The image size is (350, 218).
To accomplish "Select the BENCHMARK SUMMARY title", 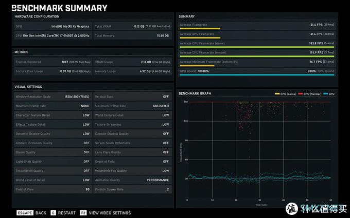I will coord(59,8).
